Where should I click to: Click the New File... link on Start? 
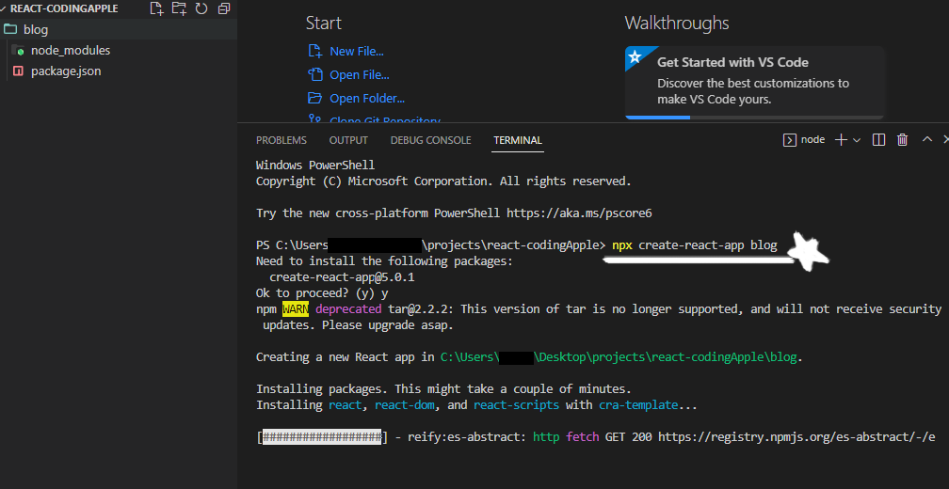[357, 52]
